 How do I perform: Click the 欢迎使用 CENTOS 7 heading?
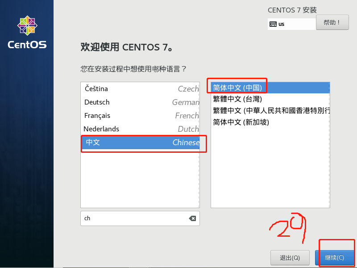point(126,47)
